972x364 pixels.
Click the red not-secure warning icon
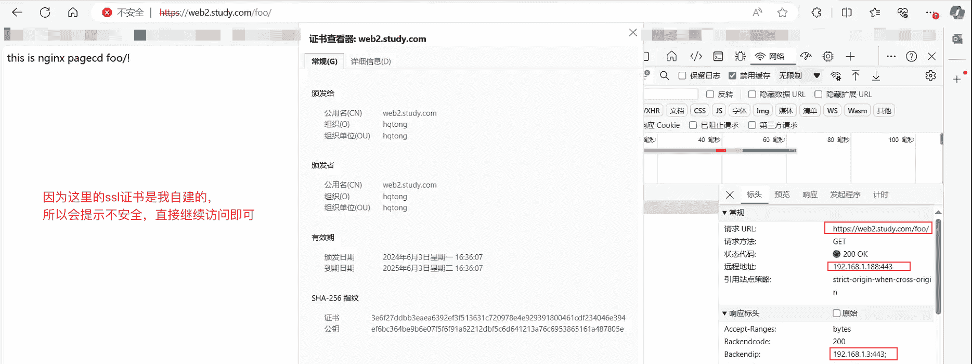(x=107, y=12)
